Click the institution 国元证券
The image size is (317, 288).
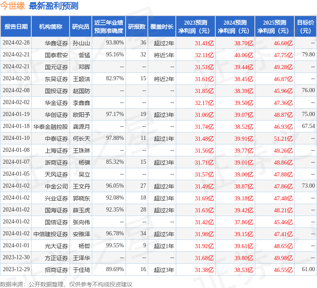56,67
